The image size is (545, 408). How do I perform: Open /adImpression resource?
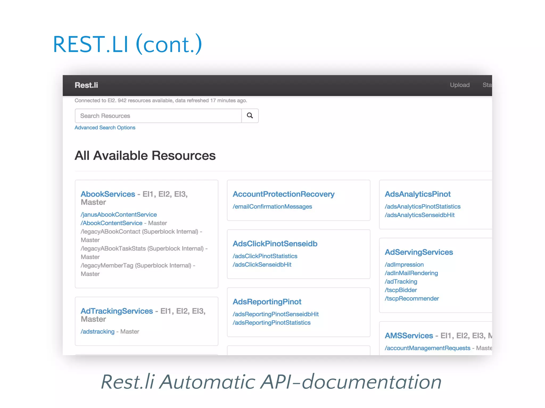point(404,265)
